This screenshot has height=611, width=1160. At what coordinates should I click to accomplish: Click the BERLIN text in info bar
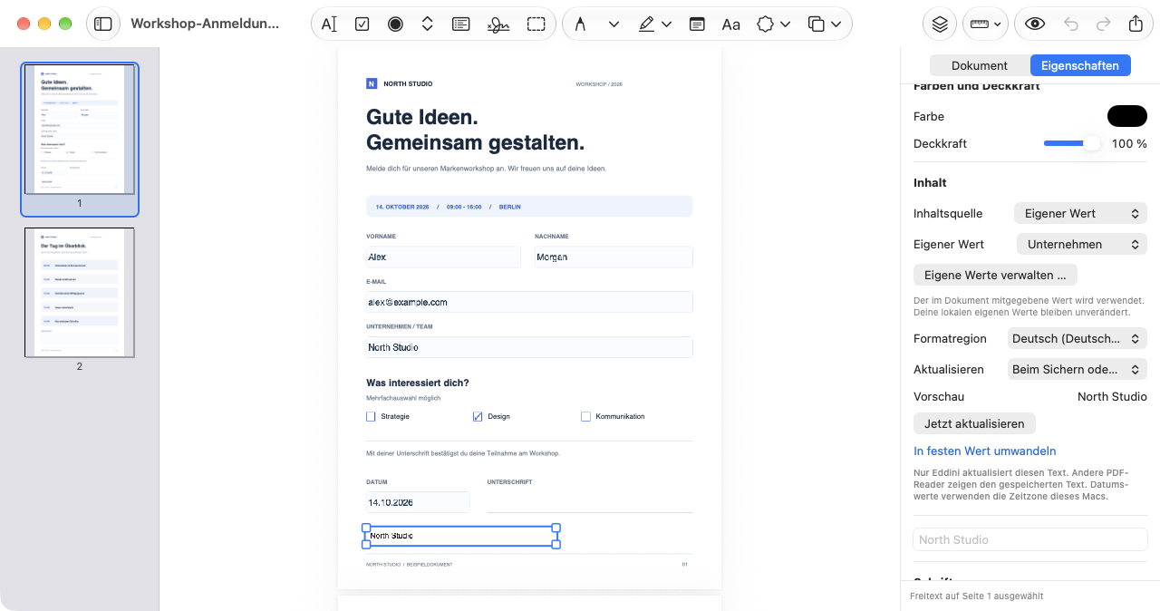tap(510, 207)
